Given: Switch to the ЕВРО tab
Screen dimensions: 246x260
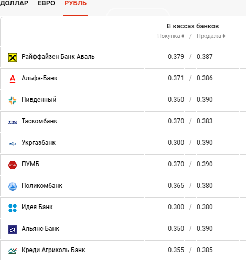Looking at the screenshot, I should point(46,3).
